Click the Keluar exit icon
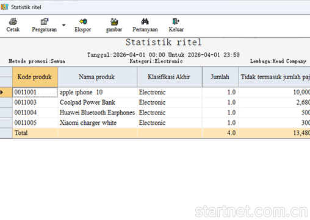310x220 pixels. point(176,21)
